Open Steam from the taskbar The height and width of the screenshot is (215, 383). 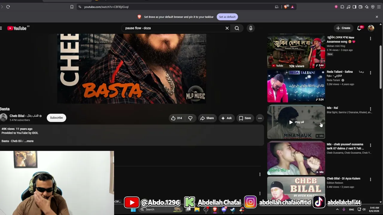[232, 210]
